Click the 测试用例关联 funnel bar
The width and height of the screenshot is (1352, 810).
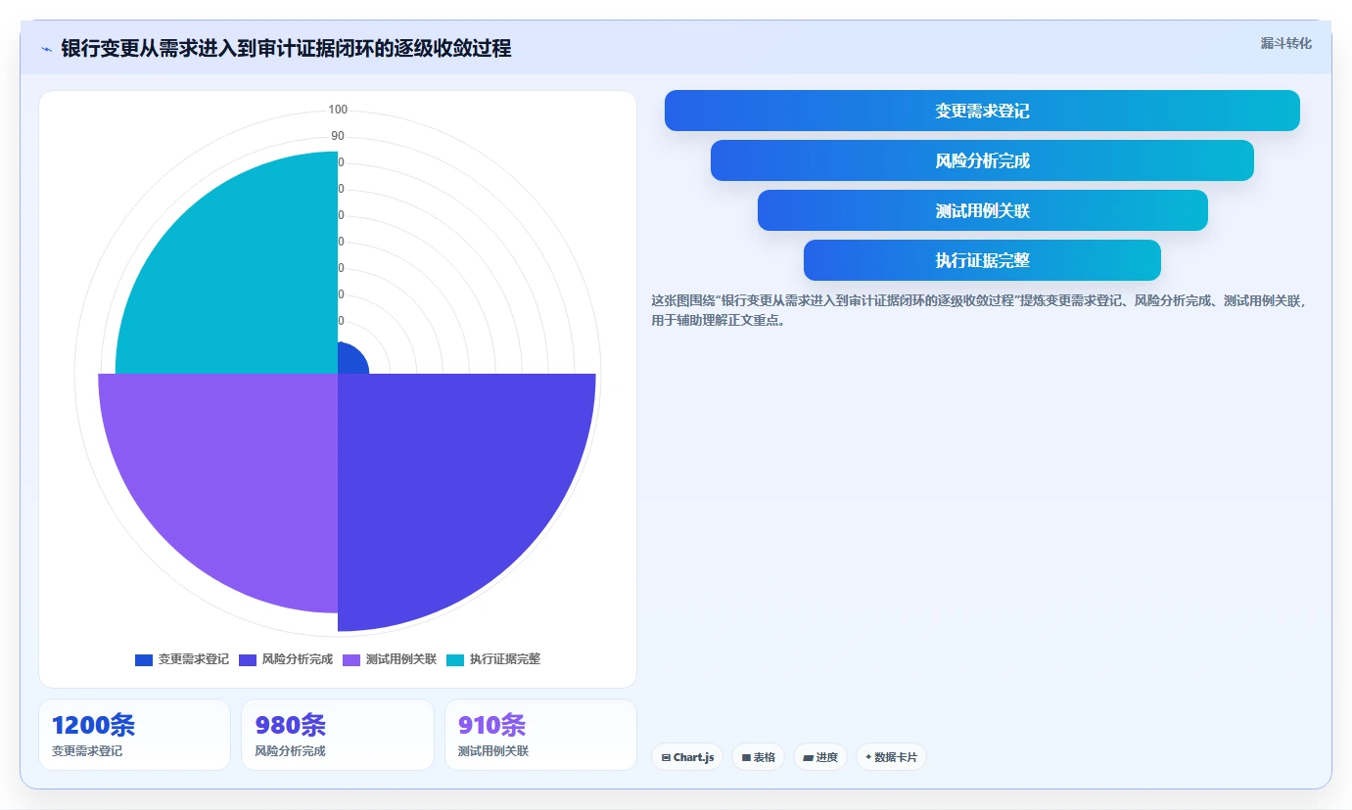982,210
